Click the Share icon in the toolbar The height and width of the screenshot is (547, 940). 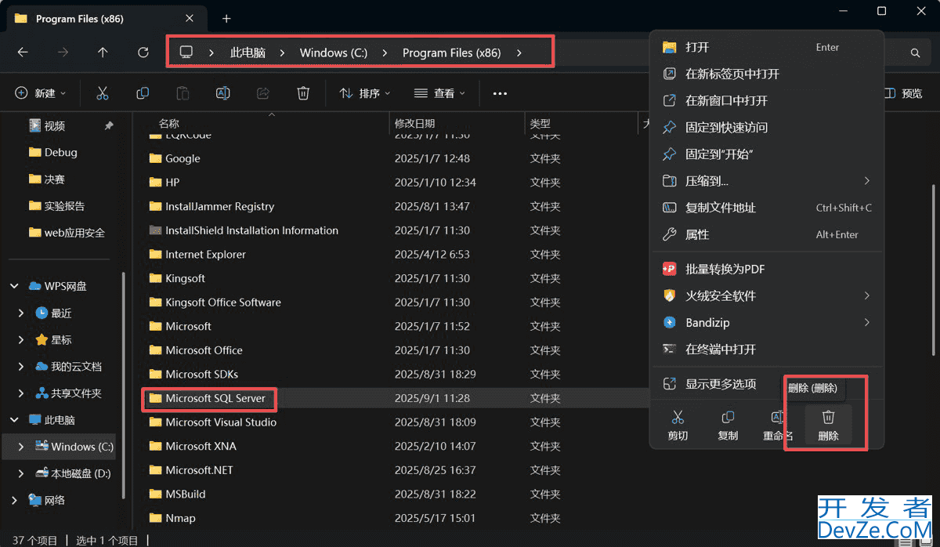pos(263,92)
